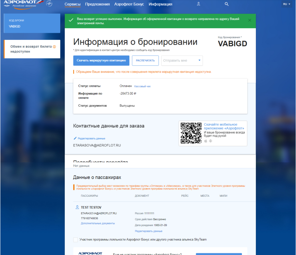
Task: Open the Сервисы menu
Action: tap(73, 4)
